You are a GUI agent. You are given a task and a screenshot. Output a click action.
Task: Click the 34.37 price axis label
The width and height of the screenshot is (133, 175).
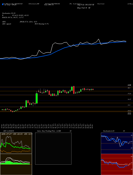(x=129, y=99)
